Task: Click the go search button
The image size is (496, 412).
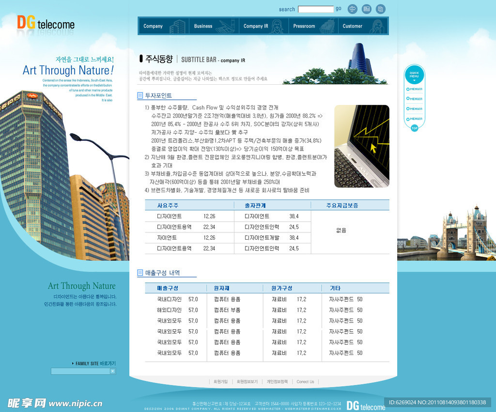Action: pyautogui.click(x=339, y=9)
